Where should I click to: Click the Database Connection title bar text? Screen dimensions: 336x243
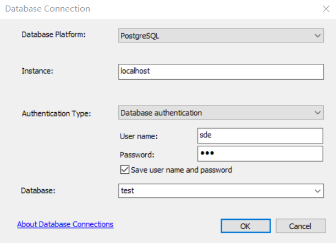coord(48,9)
